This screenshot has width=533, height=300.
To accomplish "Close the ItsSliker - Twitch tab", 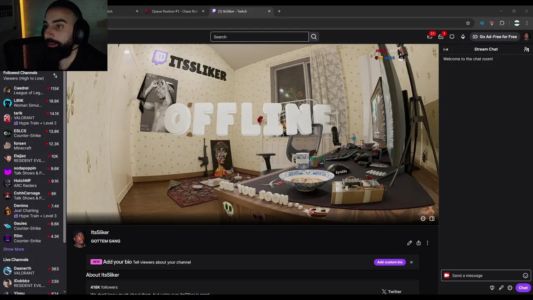I will click(x=269, y=11).
